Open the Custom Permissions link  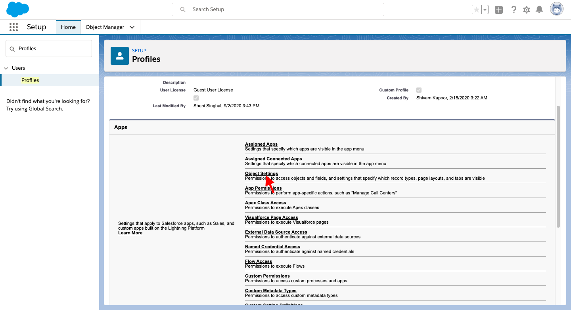coord(267,276)
